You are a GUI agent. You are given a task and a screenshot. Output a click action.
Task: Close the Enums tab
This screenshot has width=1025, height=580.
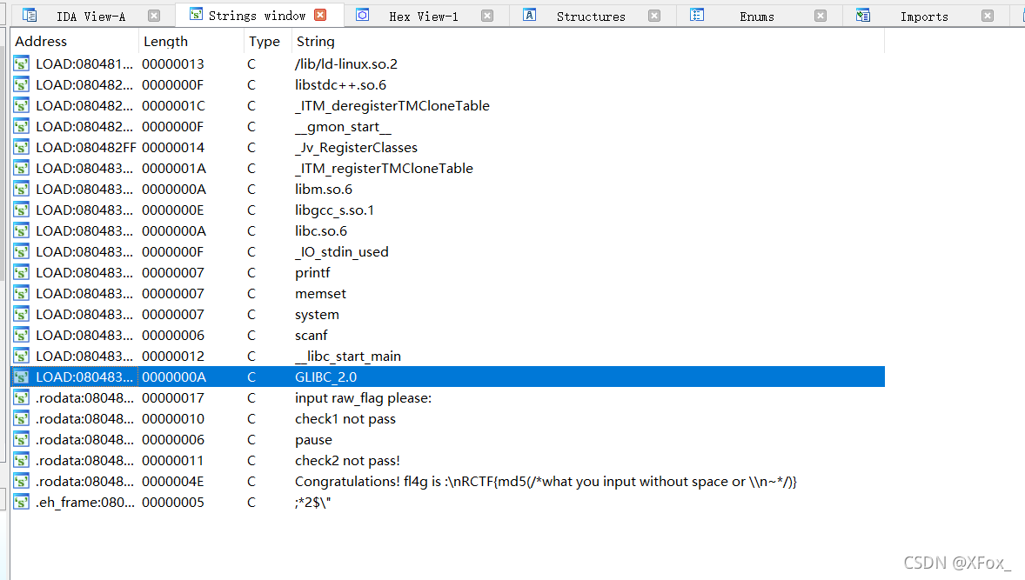821,16
